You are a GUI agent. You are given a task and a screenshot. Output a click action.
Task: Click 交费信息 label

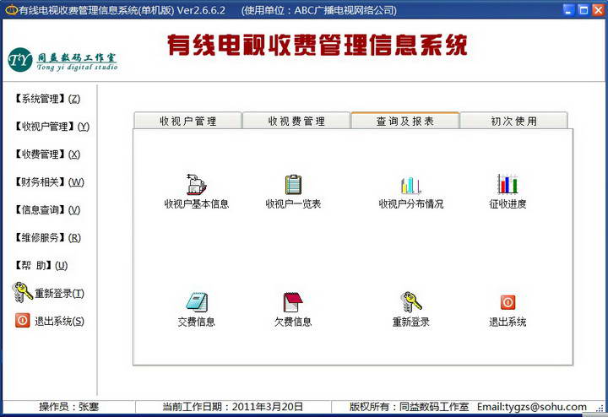(x=196, y=322)
